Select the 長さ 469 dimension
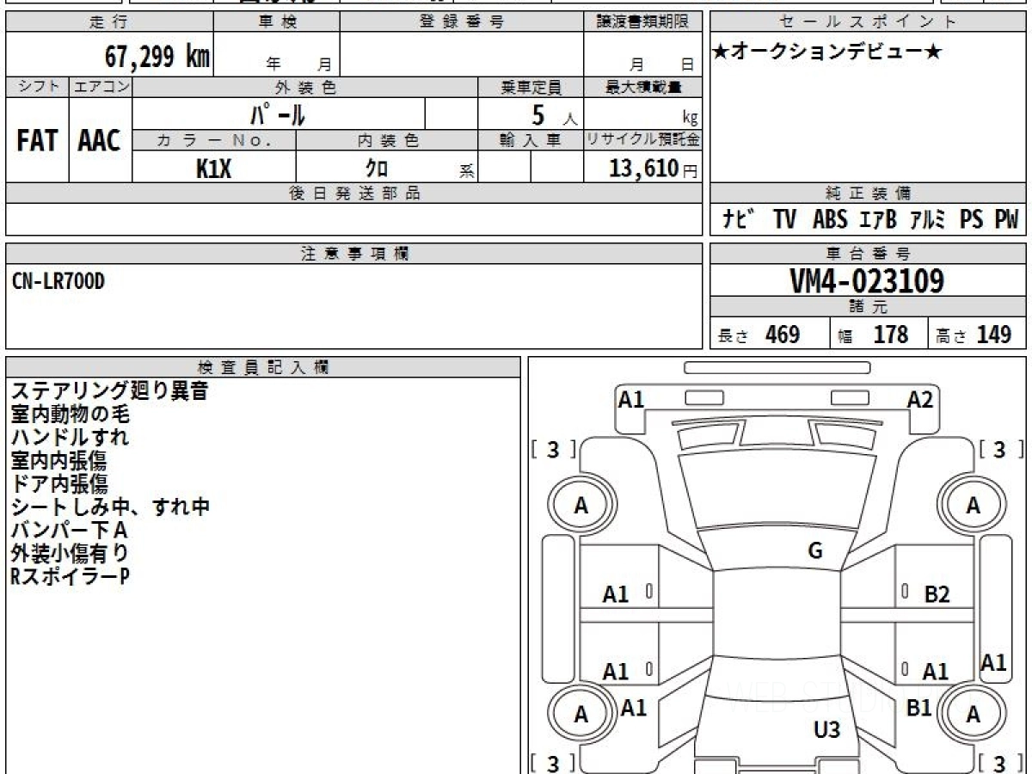Image resolution: width=1032 pixels, height=774 pixels. tap(759, 335)
